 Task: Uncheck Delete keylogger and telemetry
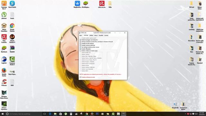[x=80, y=40]
